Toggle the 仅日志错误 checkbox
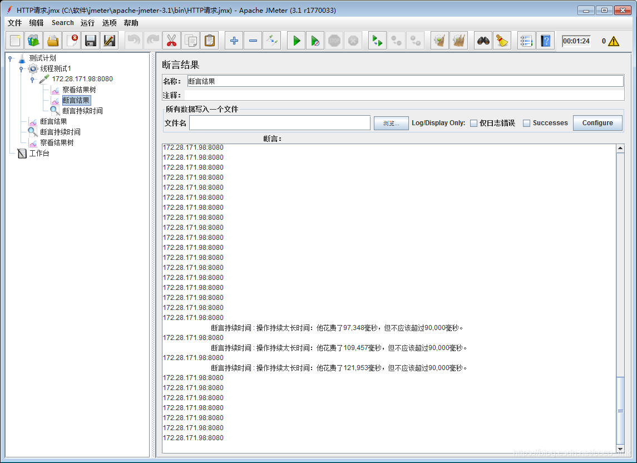Image resolution: width=637 pixels, height=463 pixels. pyautogui.click(x=473, y=123)
